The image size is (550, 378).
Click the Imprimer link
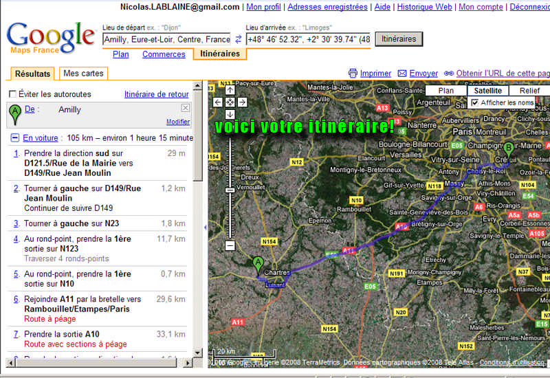pyautogui.click(x=375, y=74)
